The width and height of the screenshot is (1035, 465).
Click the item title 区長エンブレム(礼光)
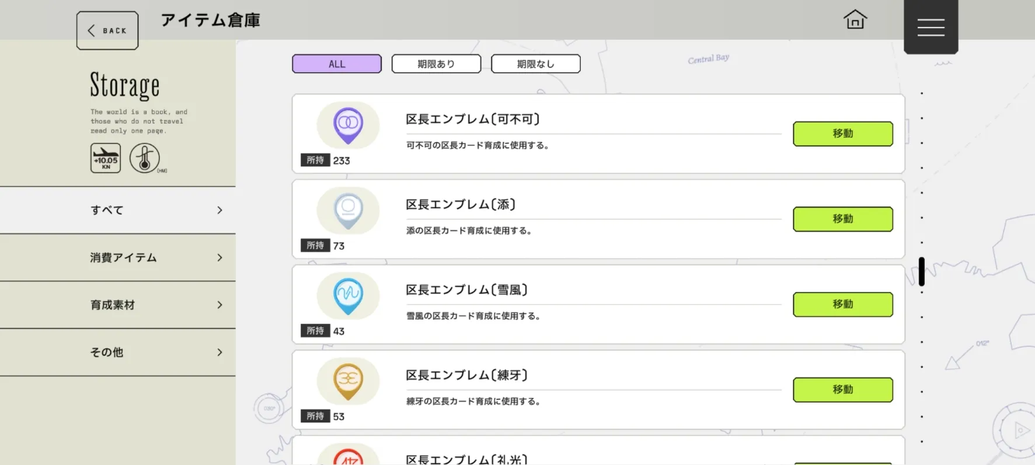(466, 459)
